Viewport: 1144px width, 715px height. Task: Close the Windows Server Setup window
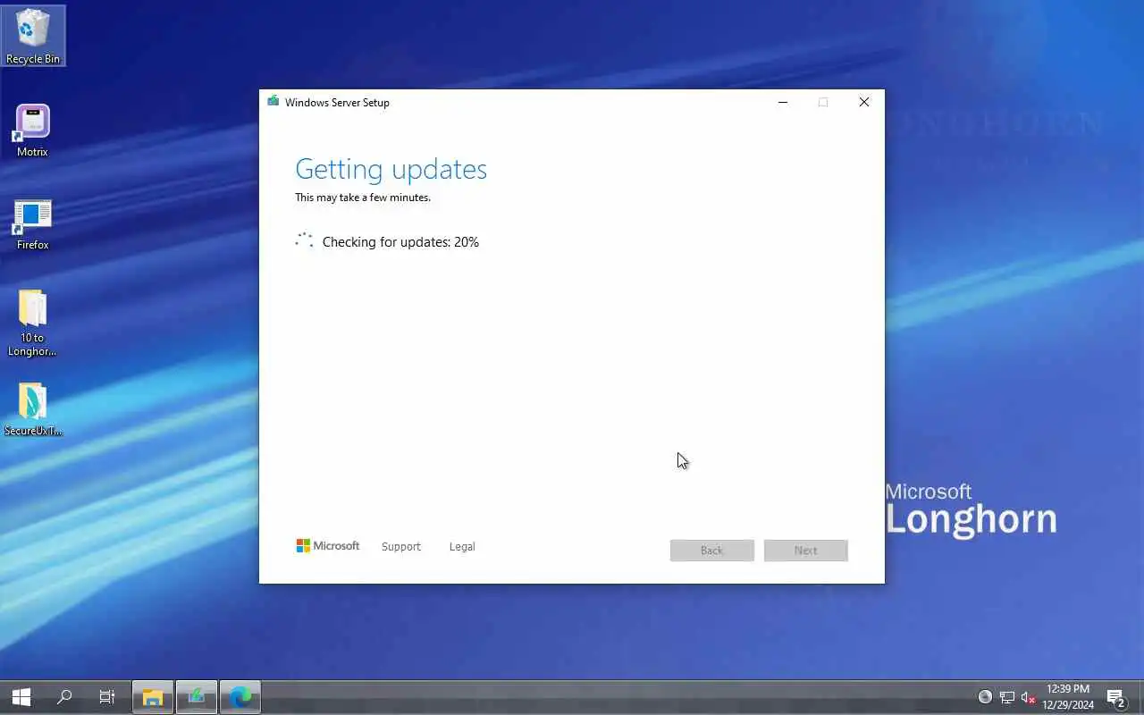click(864, 102)
